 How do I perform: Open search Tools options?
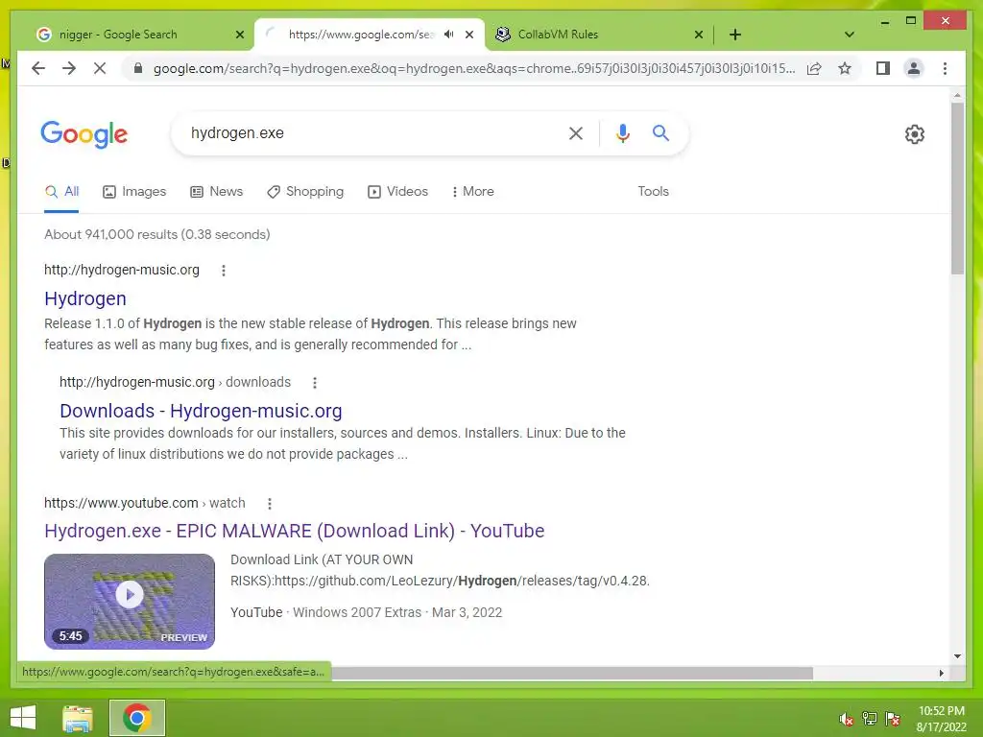653,191
